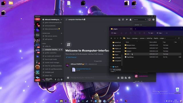Edit computer-interface channel settings gear

point(62,49)
